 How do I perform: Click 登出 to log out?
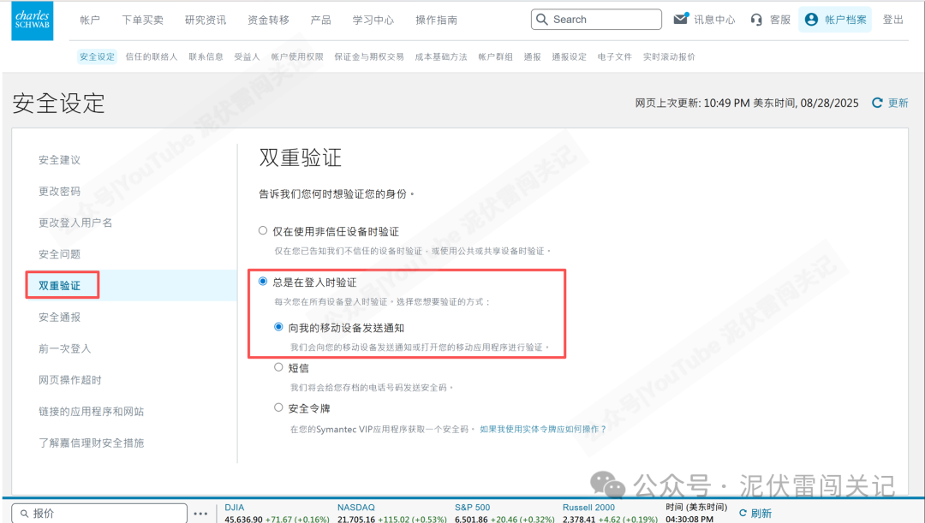tap(893, 20)
